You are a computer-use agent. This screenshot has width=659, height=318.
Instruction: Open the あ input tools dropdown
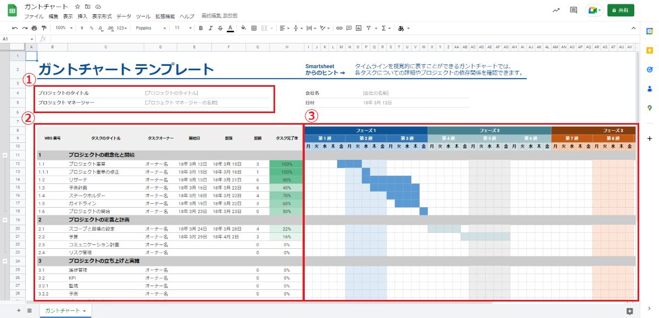[x=404, y=28]
